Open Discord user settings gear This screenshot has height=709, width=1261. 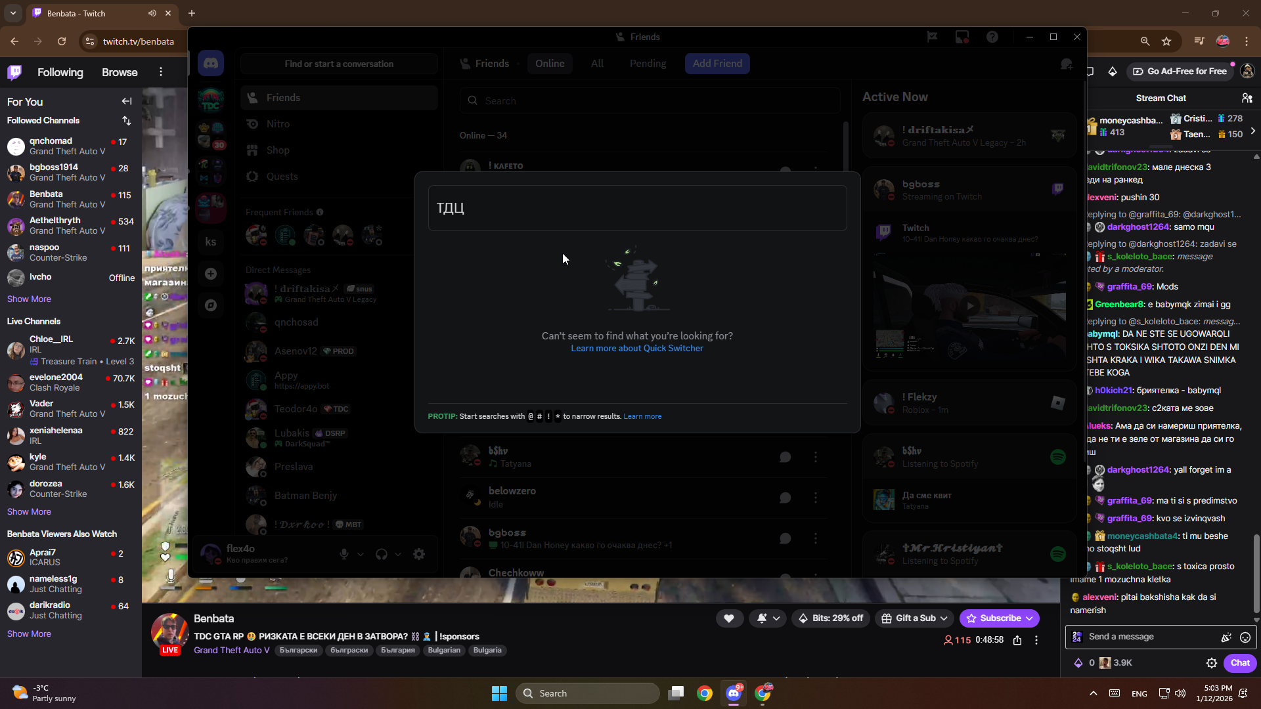(419, 554)
